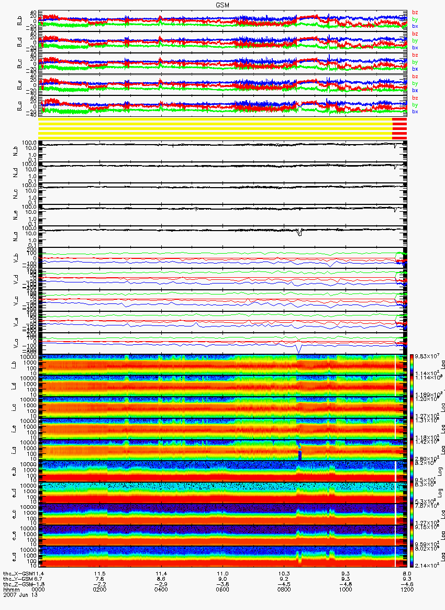The height and width of the screenshot is (610, 445).
Task: Click the 1200 time axis label
Action: pos(407,590)
